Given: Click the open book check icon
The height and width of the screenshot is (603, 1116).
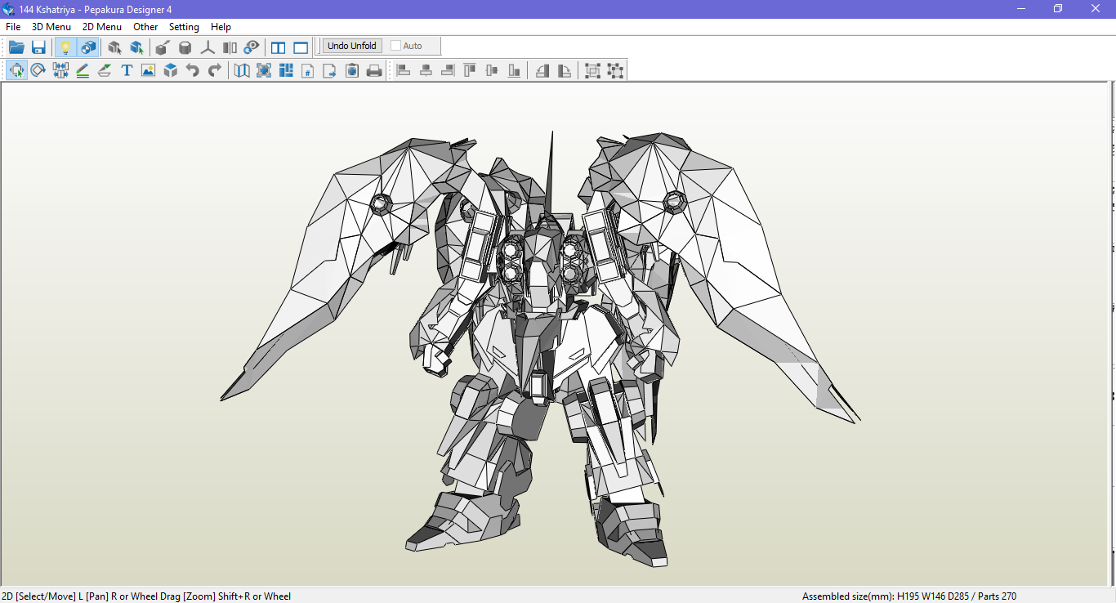Looking at the screenshot, I should (242, 70).
